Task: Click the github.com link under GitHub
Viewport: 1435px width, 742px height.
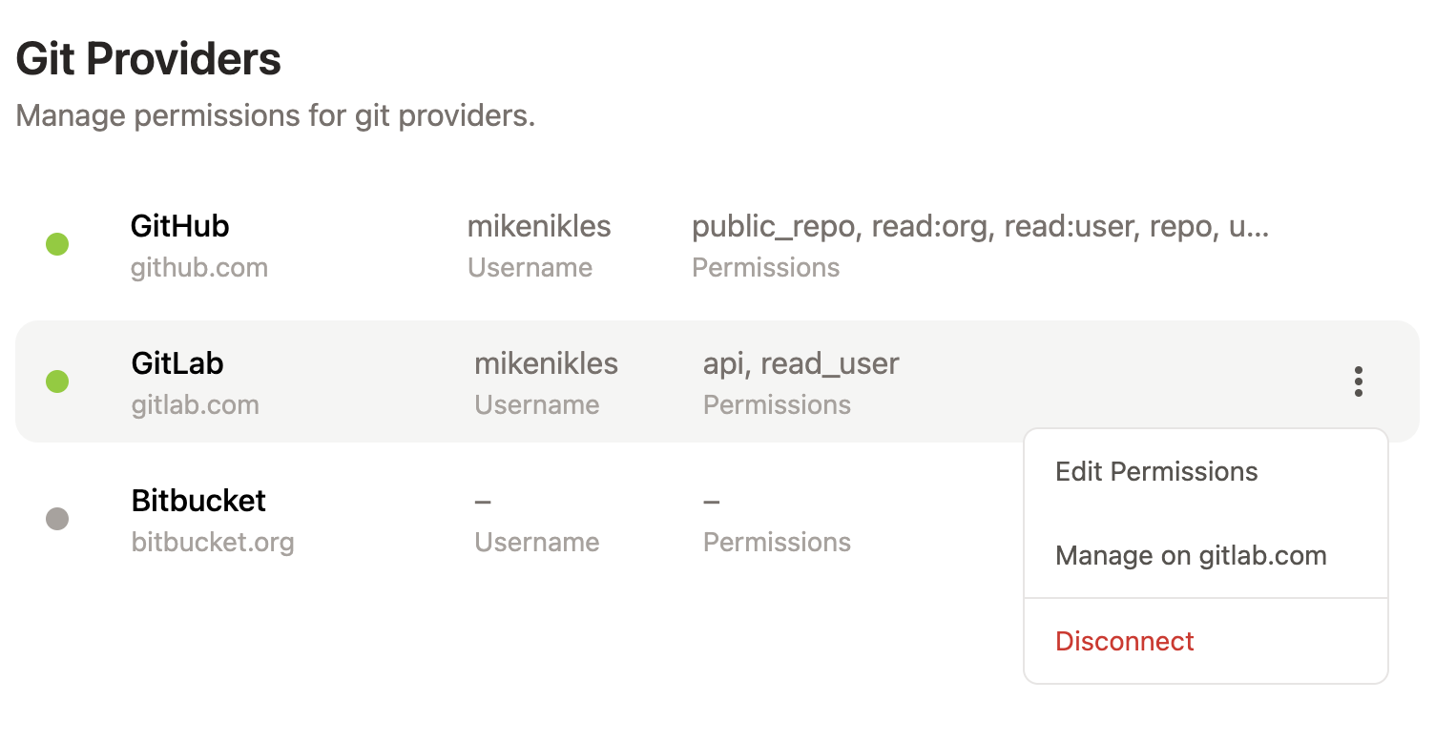Action: 198,268
